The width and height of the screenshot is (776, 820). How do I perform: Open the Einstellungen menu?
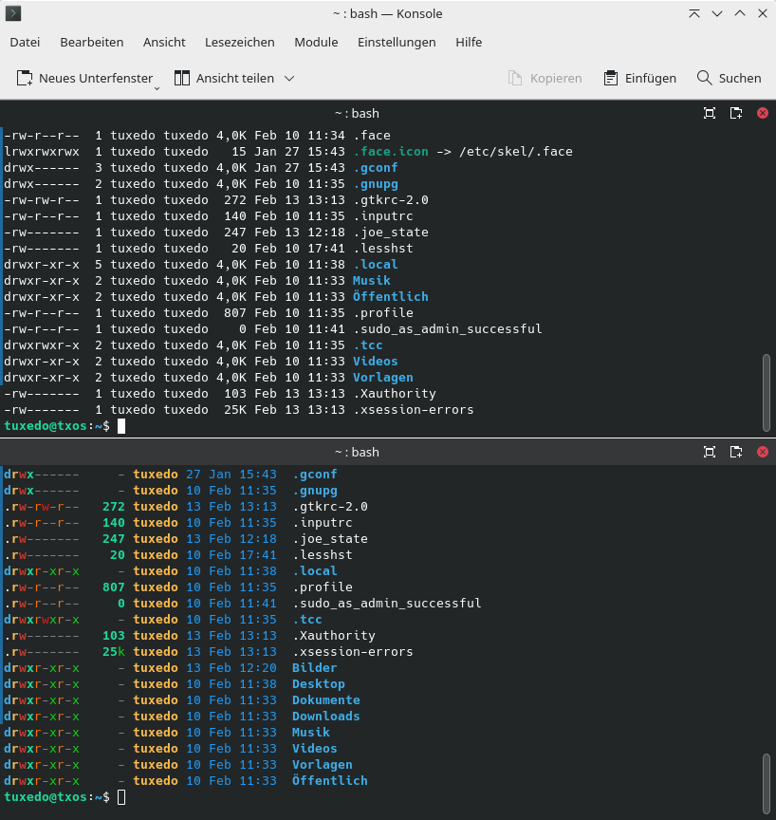397,43
